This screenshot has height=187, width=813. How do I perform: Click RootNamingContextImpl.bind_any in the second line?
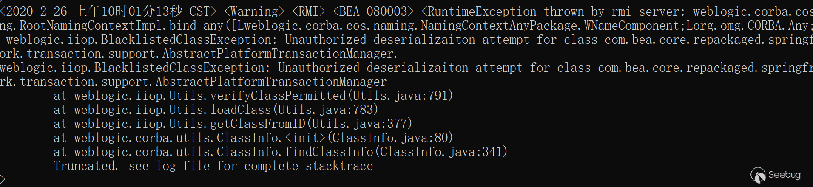[x=121, y=25]
